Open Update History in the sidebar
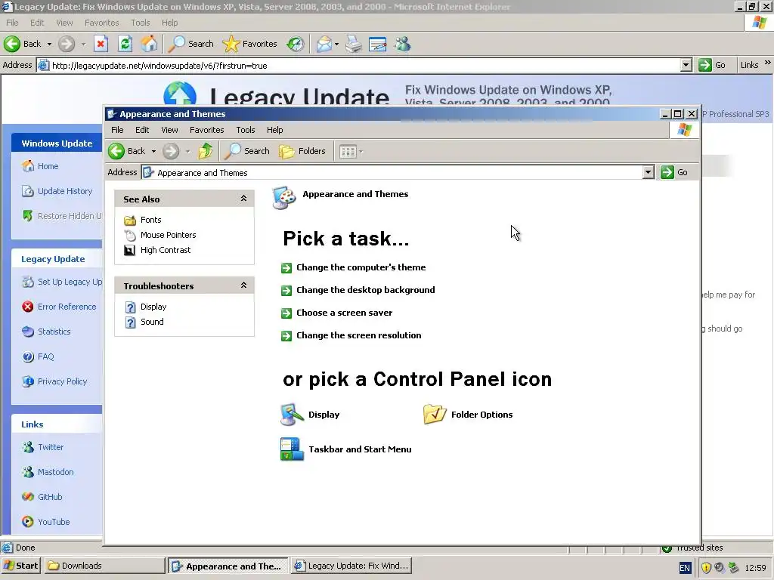Image resolution: width=774 pixels, height=580 pixels. 57,191
